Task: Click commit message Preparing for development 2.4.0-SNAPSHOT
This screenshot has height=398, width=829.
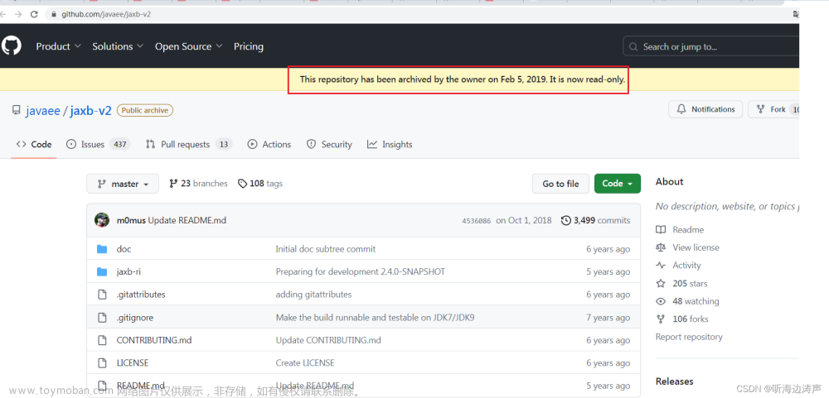Action: click(x=361, y=272)
